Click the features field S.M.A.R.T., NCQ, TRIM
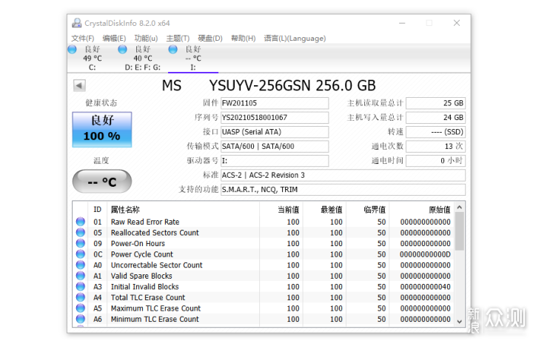Screen dimensions: 533x341 pyautogui.click(x=343, y=190)
